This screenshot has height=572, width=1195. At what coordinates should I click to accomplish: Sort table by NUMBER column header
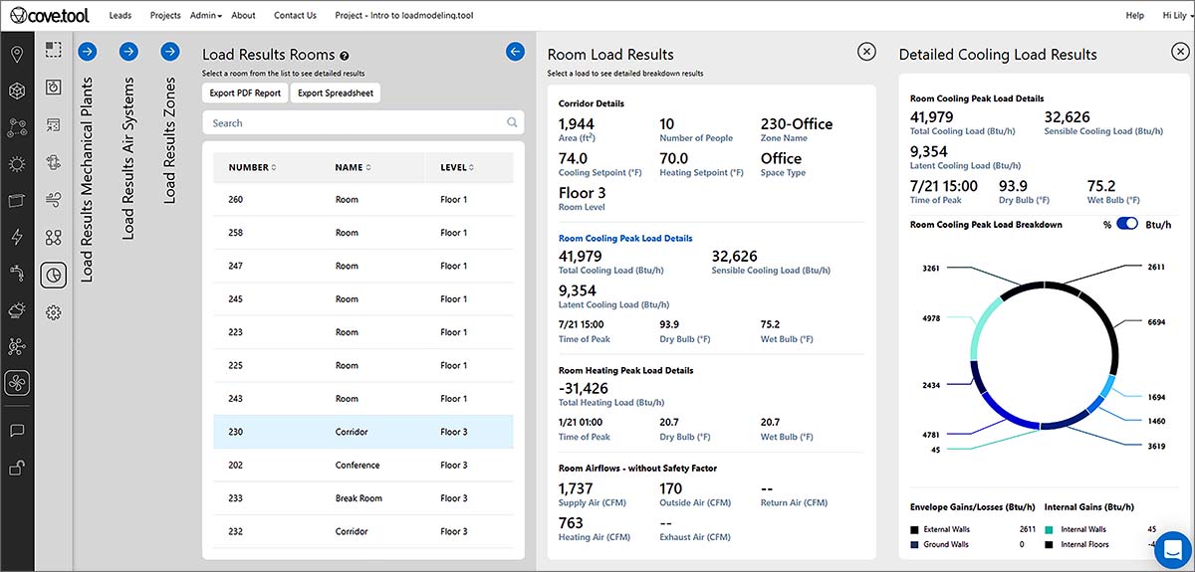coord(252,167)
